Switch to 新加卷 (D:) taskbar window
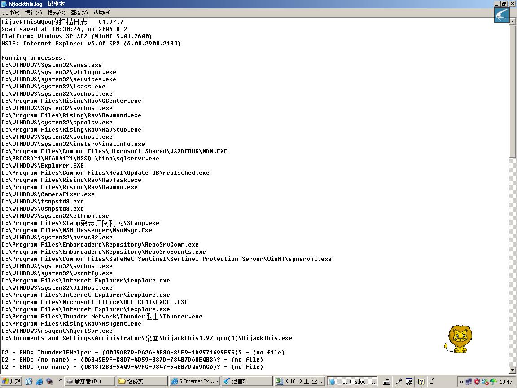This screenshot has width=517, height=388. tap(89, 381)
